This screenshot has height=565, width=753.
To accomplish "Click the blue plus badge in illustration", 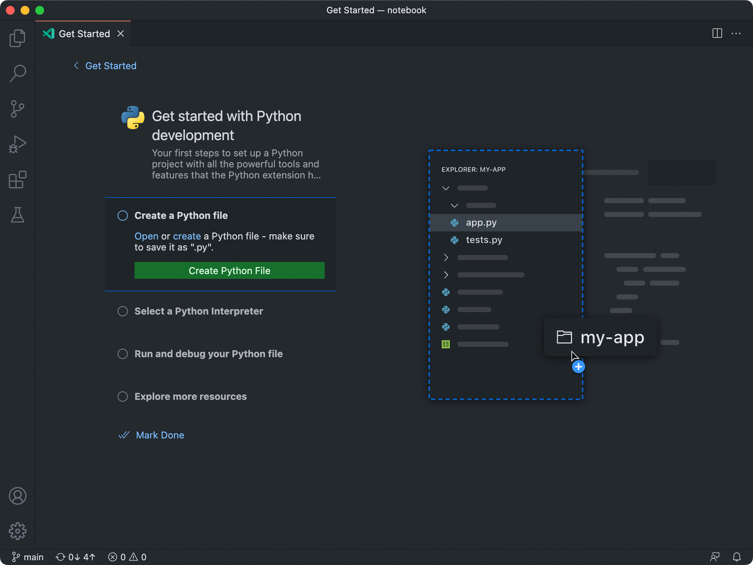I will coord(578,367).
